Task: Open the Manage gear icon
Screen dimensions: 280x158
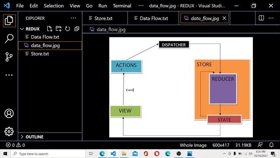Action: [9, 132]
